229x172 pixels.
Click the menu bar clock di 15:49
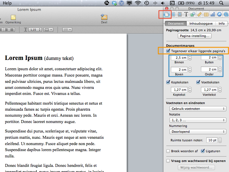(206, 3)
